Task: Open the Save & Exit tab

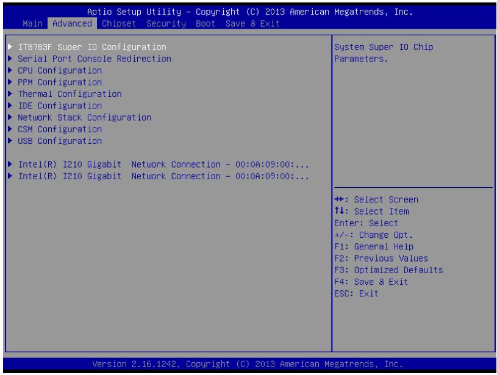Action: click(x=252, y=23)
